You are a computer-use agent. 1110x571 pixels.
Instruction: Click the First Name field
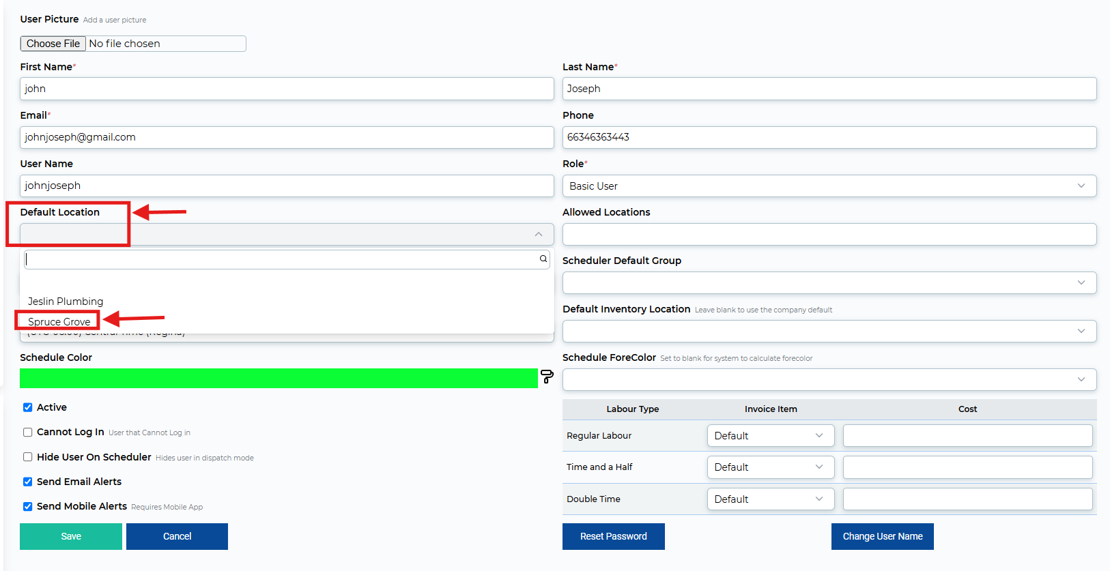coord(287,89)
